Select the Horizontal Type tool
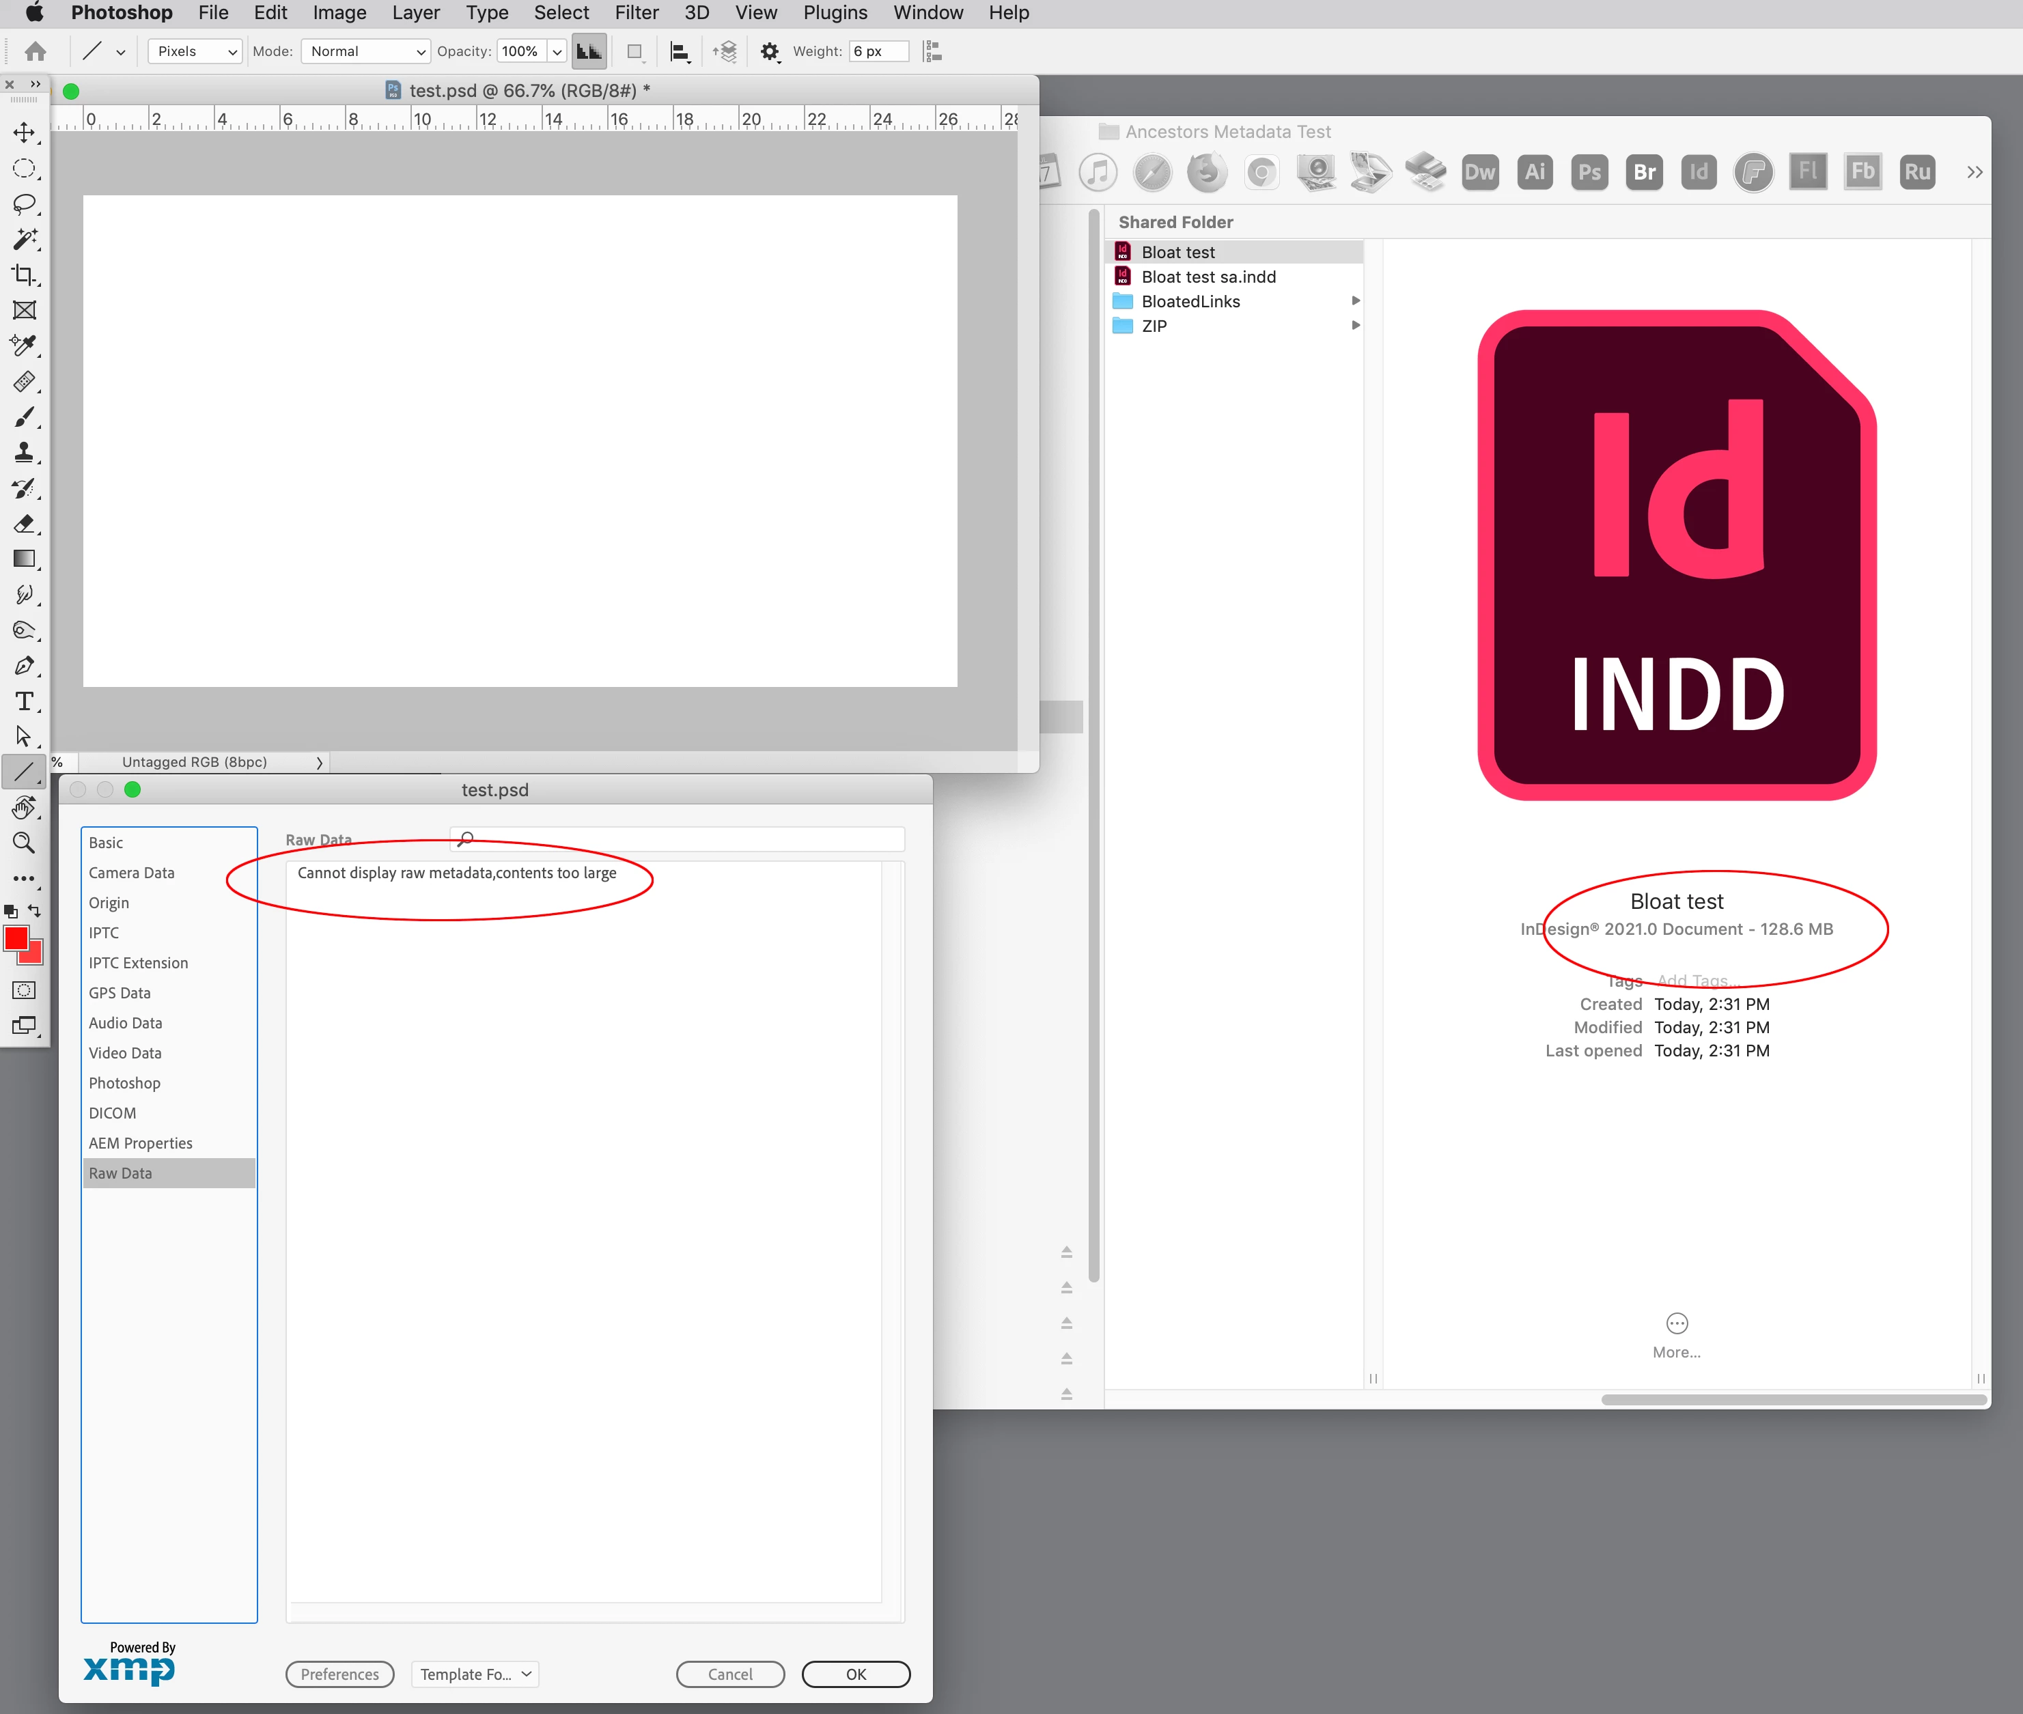 [x=25, y=701]
